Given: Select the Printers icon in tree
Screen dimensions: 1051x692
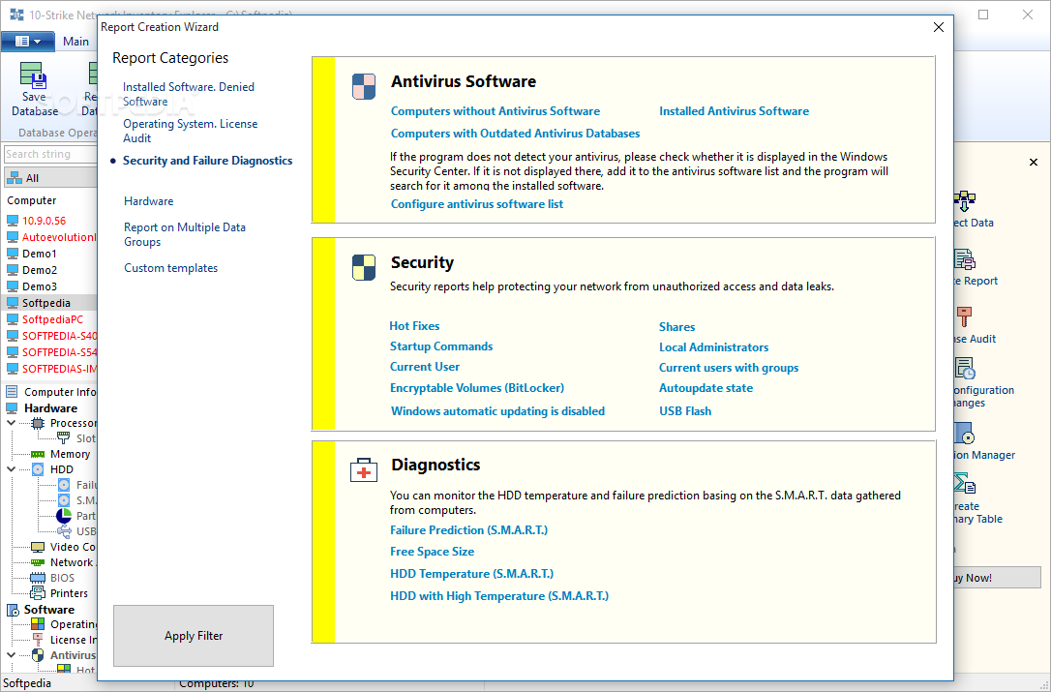Looking at the screenshot, I should (x=38, y=593).
